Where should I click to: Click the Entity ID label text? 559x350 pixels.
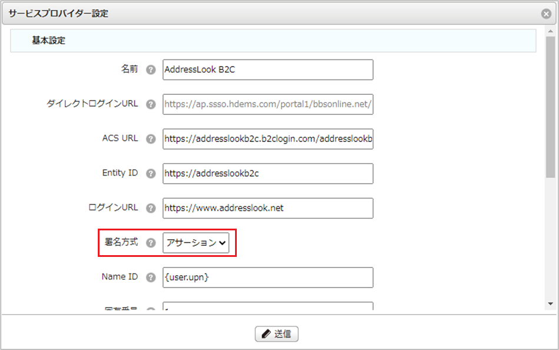coord(120,173)
